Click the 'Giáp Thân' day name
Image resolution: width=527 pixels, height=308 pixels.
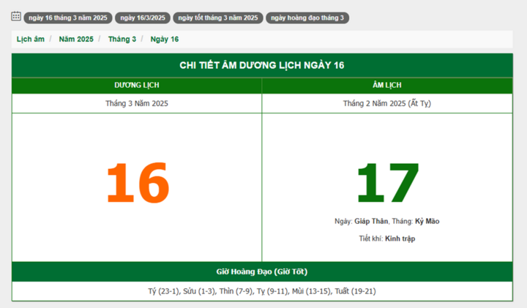click(371, 221)
